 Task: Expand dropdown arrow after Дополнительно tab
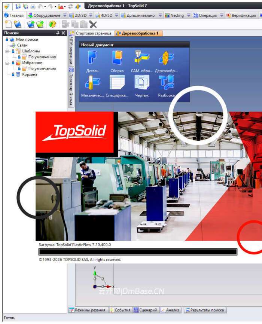pos(160,15)
